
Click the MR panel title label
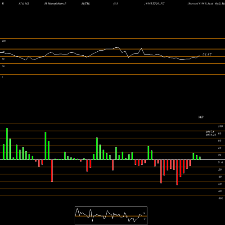[201, 117]
